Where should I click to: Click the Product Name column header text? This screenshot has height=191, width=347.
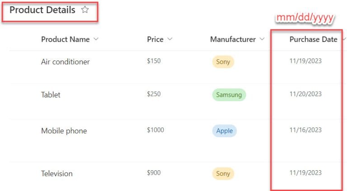pos(65,39)
